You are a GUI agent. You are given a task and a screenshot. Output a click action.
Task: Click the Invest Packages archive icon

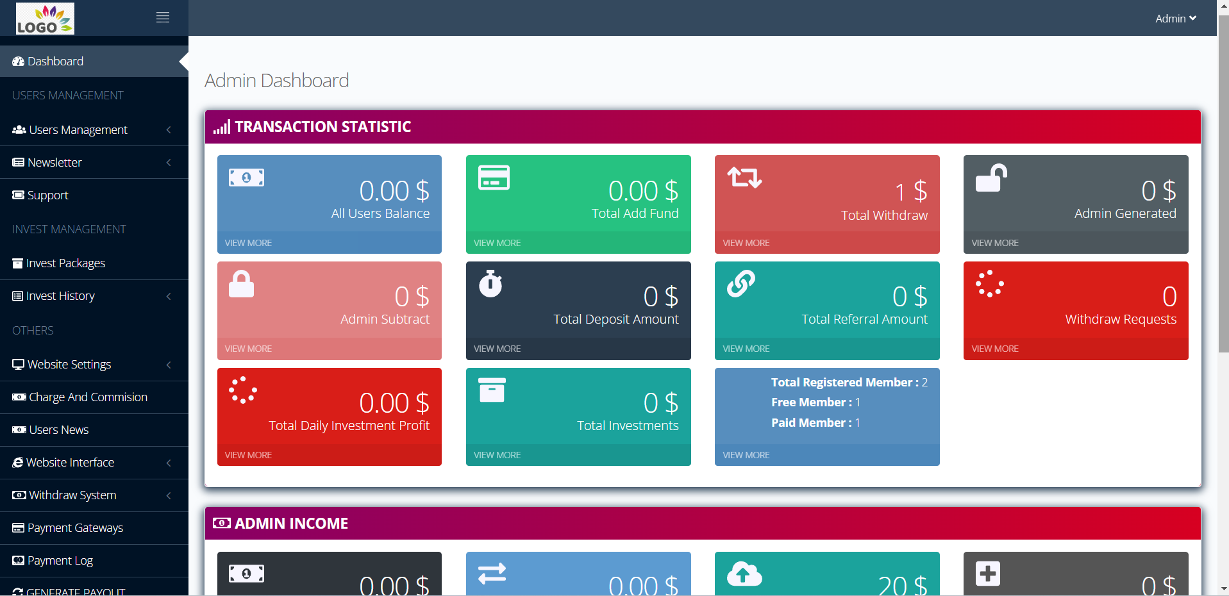[18, 263]
